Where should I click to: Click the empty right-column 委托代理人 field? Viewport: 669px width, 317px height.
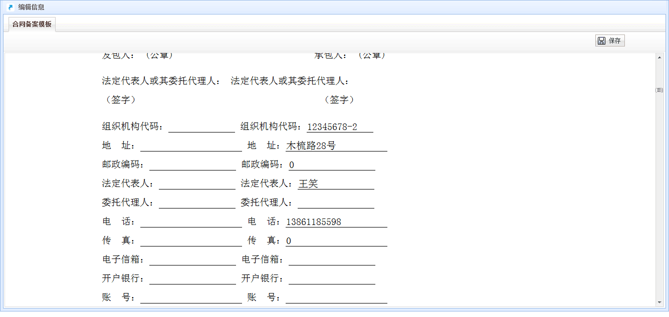click(336, 203)
